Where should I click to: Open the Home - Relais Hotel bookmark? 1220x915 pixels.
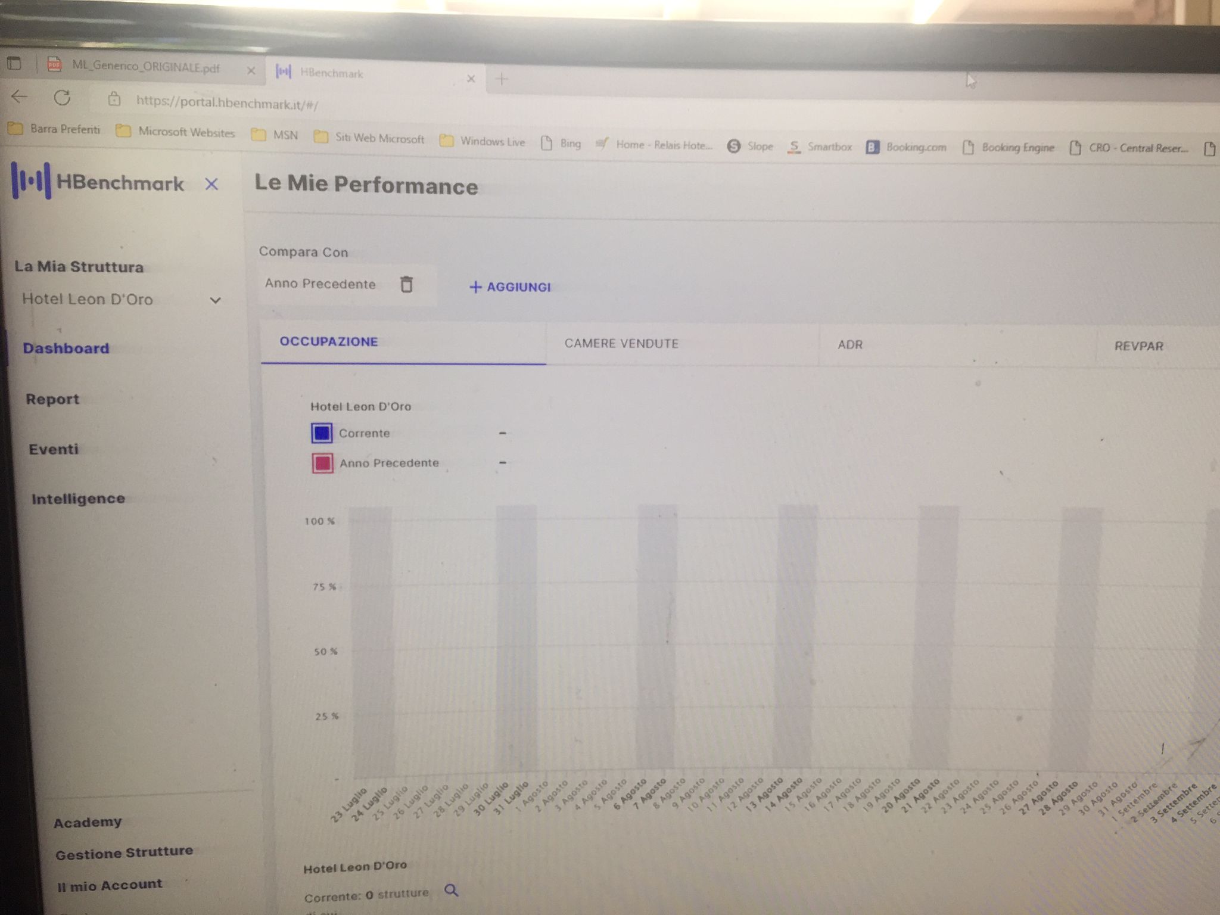pos(654,145)
